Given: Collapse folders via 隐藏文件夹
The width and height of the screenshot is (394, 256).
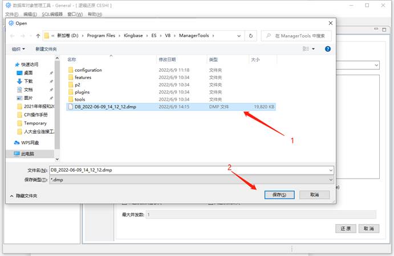Looking at the screenshot, I should point(23,196).
